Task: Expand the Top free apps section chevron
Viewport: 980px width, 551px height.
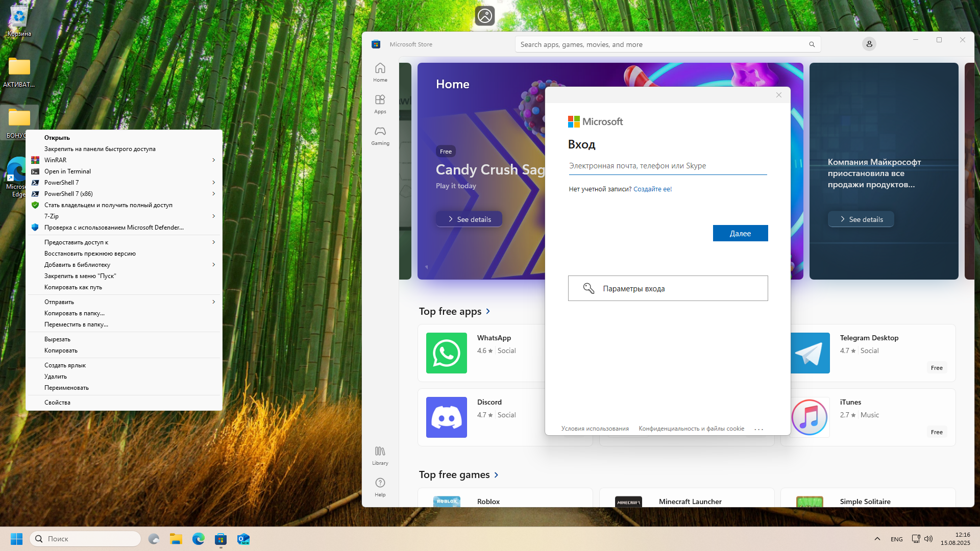Action: pos(488,311)
